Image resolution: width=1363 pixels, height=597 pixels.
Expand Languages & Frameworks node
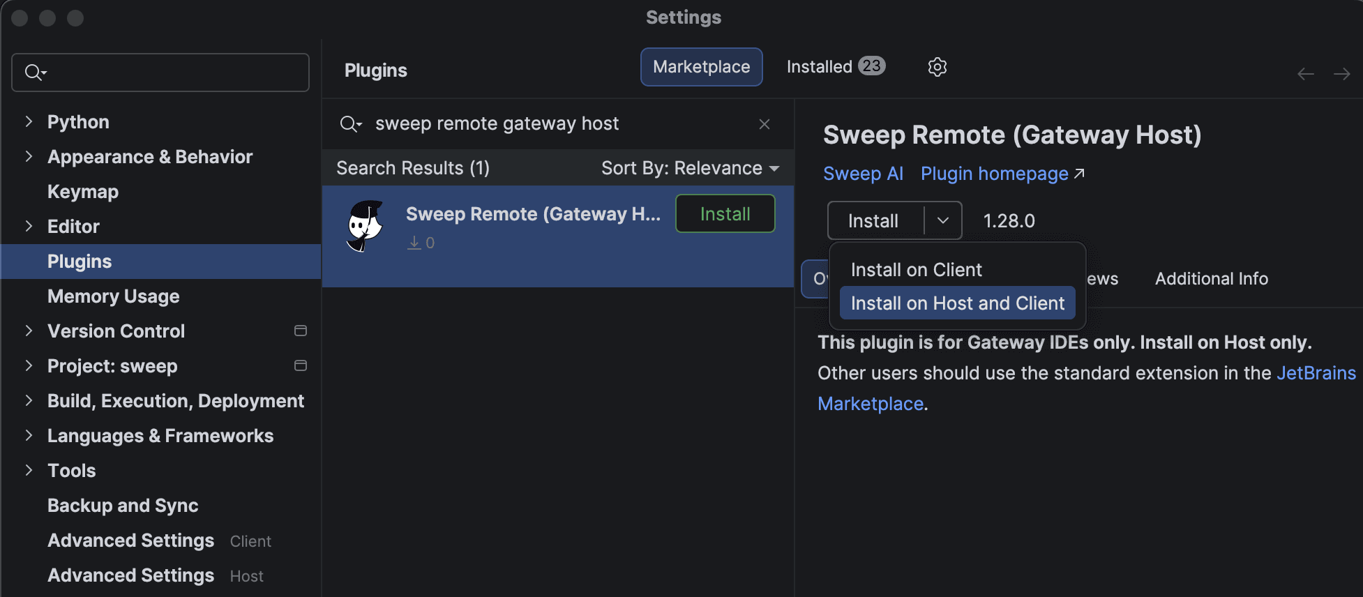[x=29, y=435]
